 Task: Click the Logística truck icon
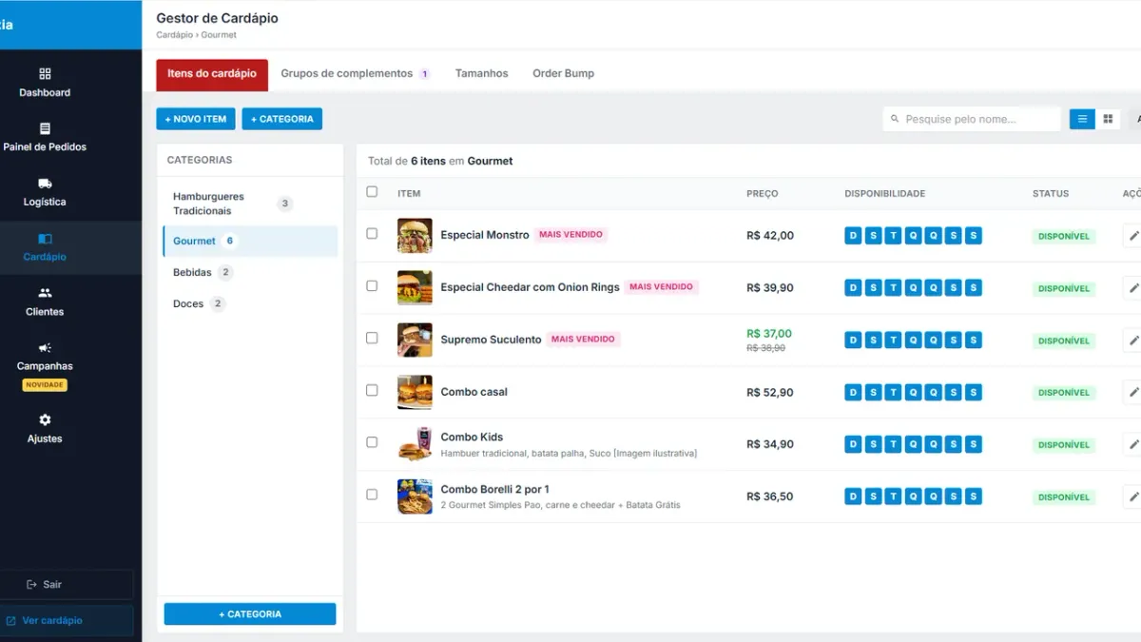coord(45,184)
